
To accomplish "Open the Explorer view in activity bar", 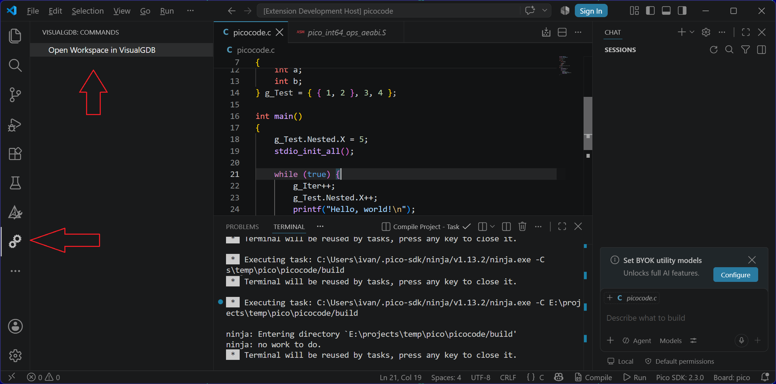I will coord(15,36).
